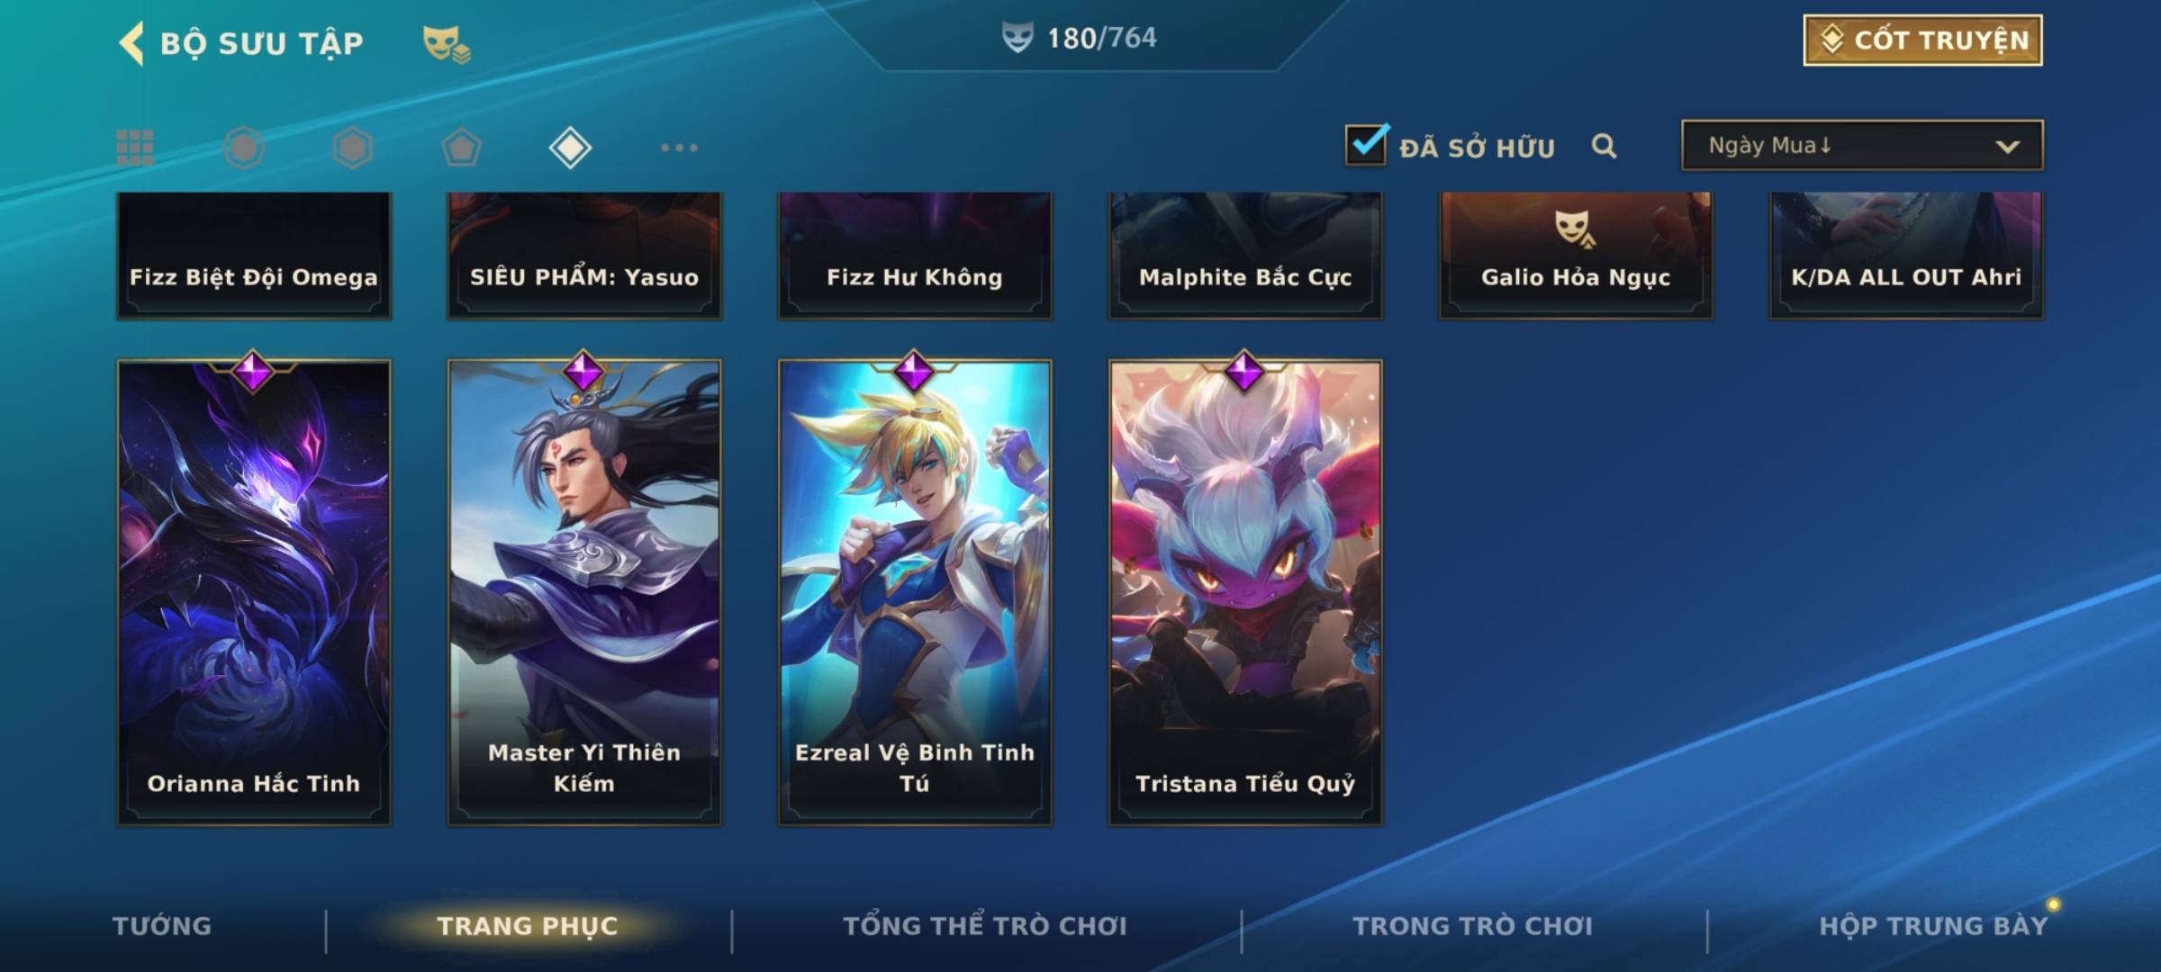Screen dimensions: 2161x972
Task: Open more filters with three dots
Action: point(679,148)
